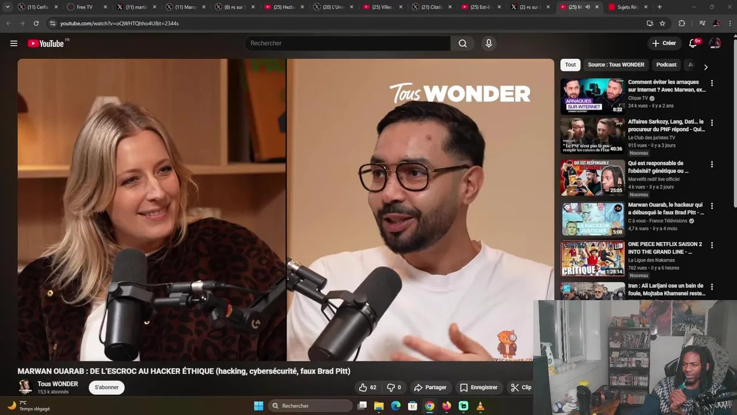Select the 'Tout' filter chip

pyautogui.click(x=571, y=65)
